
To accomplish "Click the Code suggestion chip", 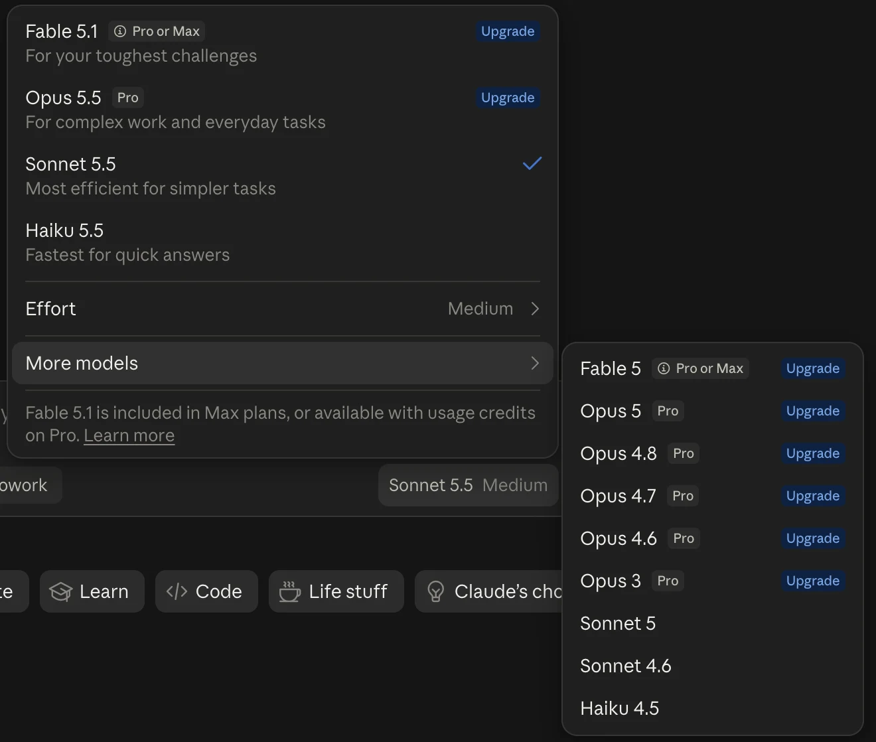I will pos(206,591).
